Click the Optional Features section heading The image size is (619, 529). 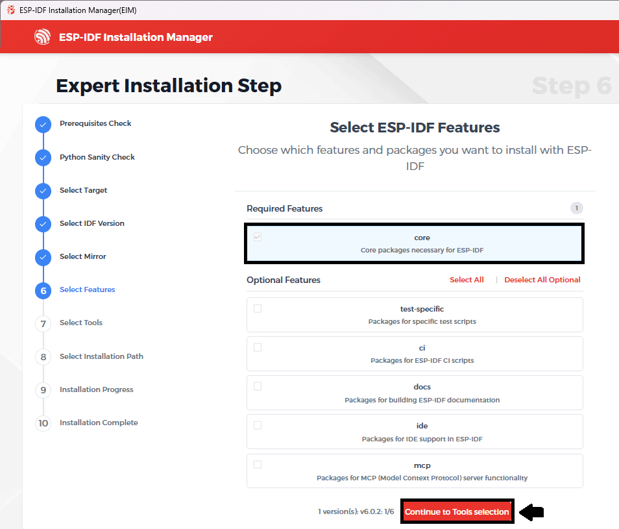click(x=284, y=280)
